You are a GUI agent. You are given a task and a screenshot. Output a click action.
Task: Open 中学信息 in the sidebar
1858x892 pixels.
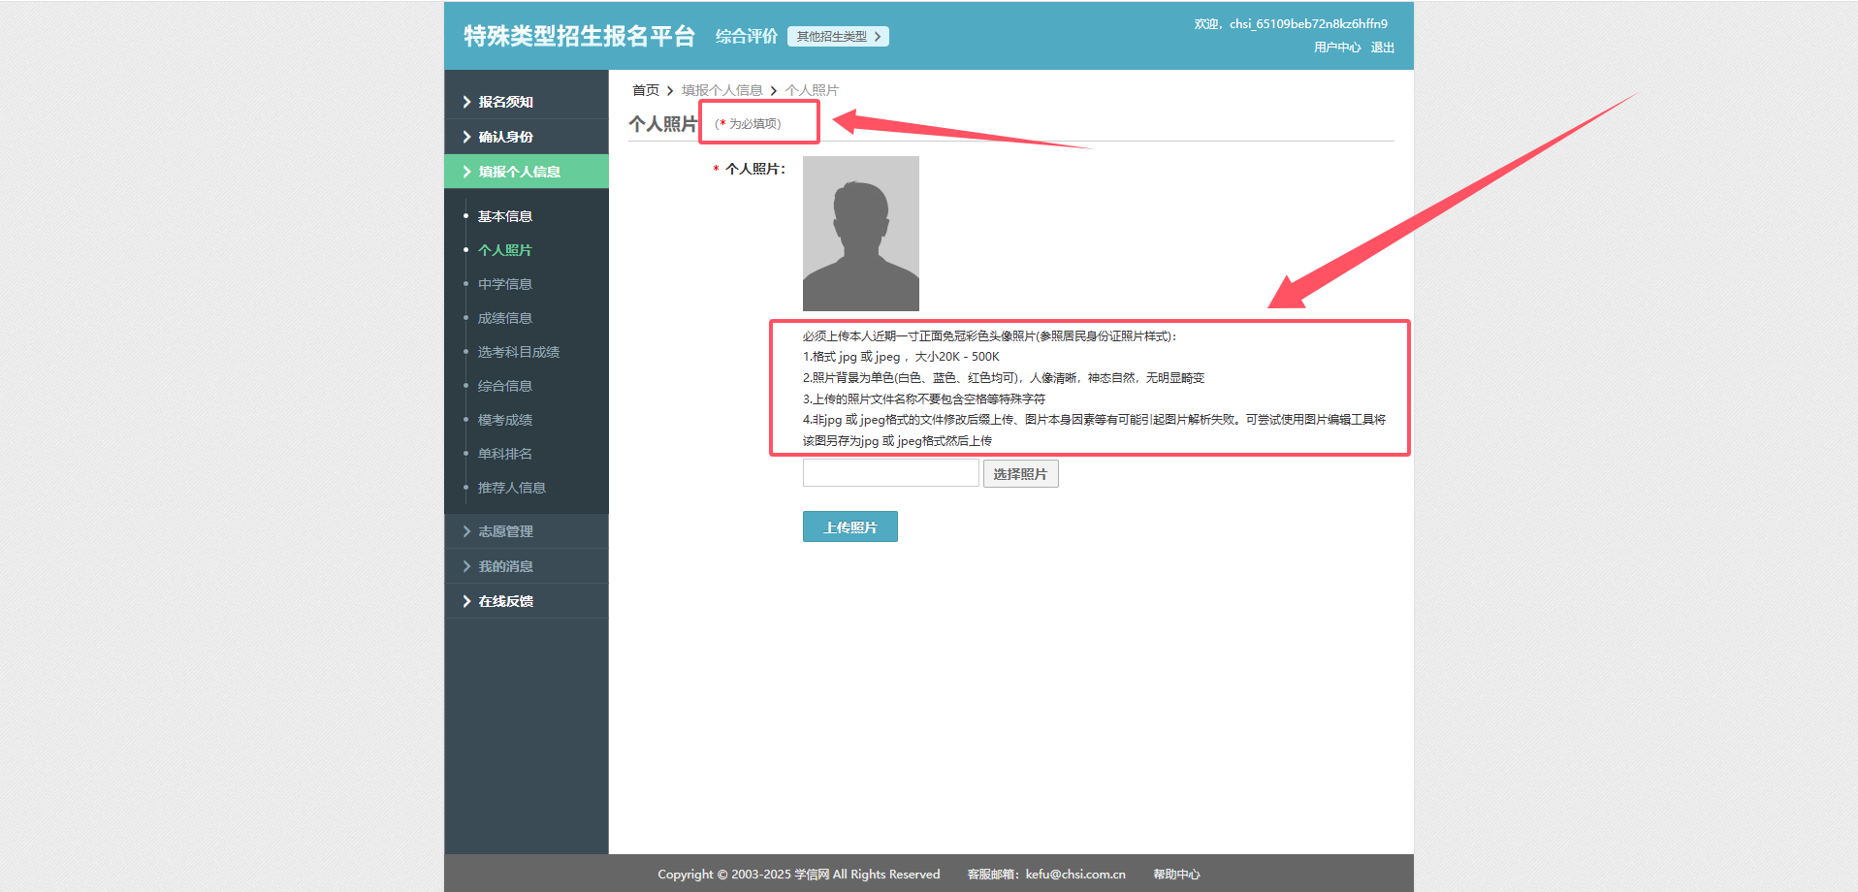[504, 284]
